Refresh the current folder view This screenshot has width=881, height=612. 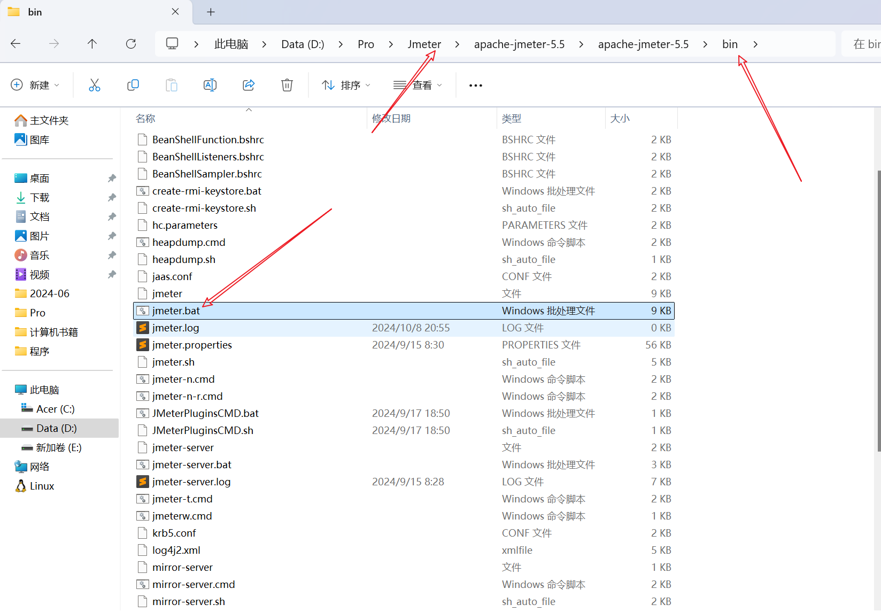pos(131,44)
